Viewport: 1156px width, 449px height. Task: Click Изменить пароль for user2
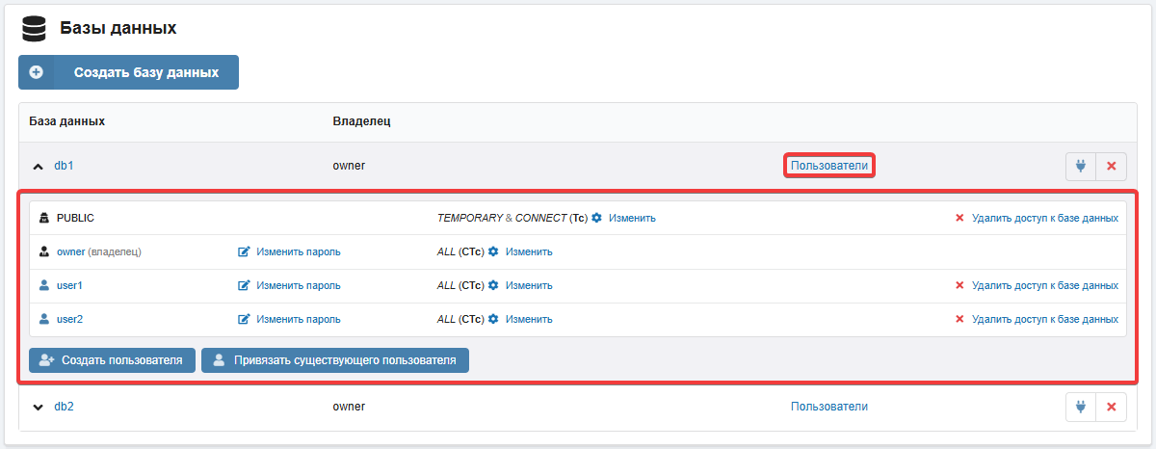tap(298, 319)
